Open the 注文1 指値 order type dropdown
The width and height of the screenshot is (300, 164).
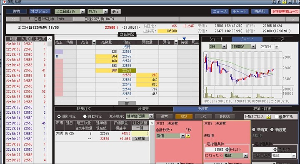coord(183,136)
